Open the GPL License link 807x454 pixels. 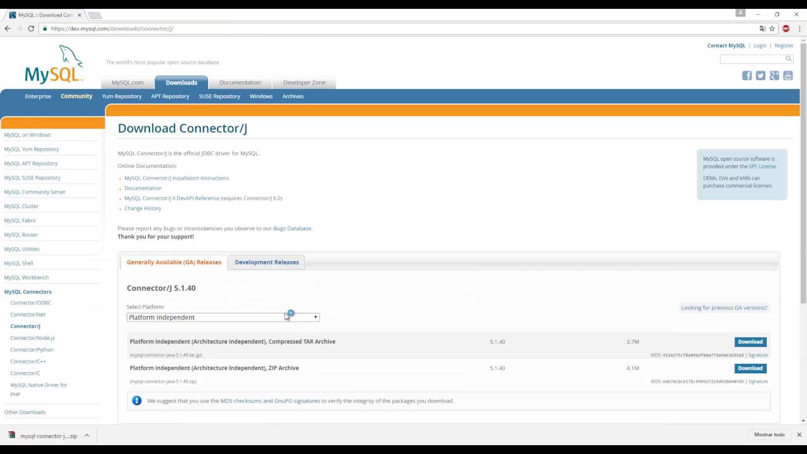point(762,166)
